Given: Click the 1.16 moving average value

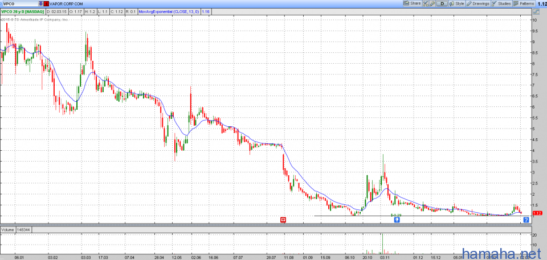Looking at the screenshot, I should tap(205, 11).
